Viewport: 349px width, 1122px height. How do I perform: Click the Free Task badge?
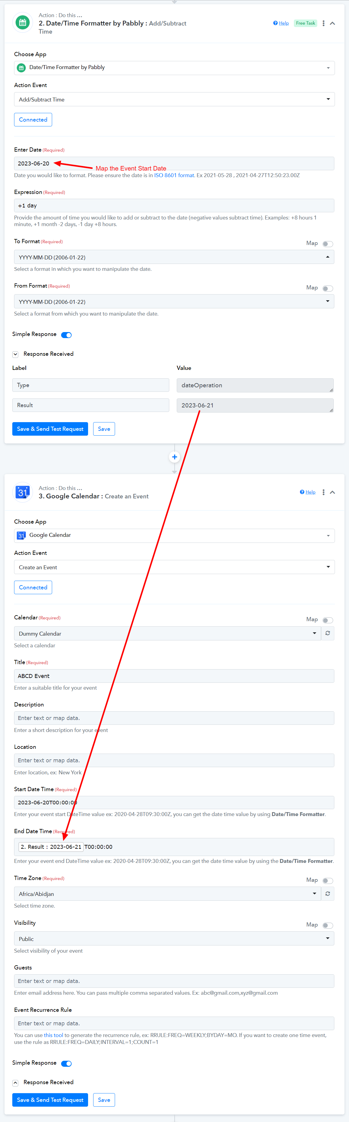tap(306, 23)
